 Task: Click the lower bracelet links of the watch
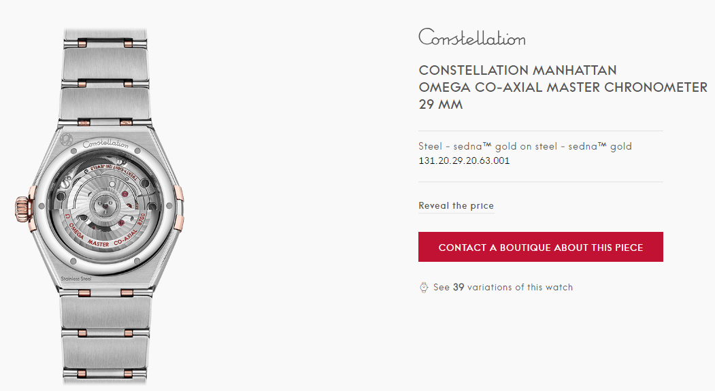tap(105, 333)
